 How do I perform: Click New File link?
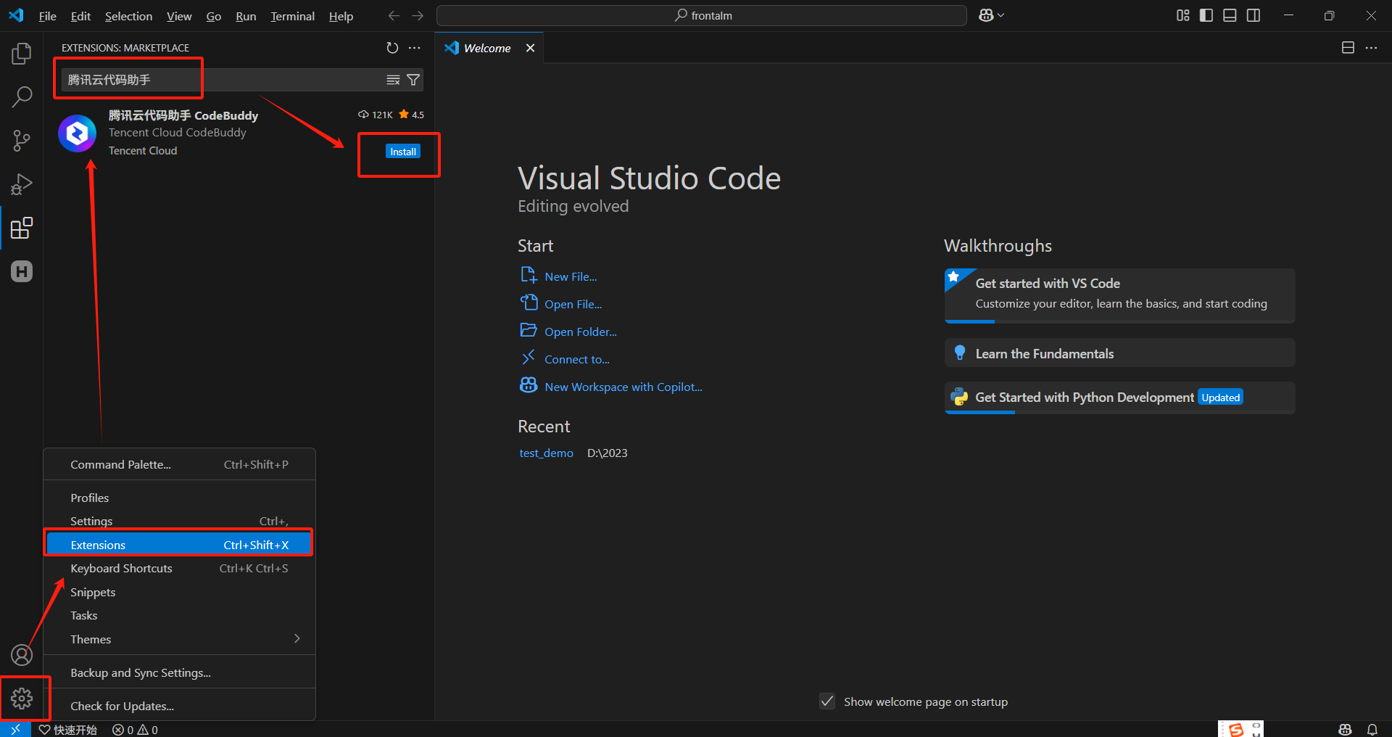[x=571, y=276]
